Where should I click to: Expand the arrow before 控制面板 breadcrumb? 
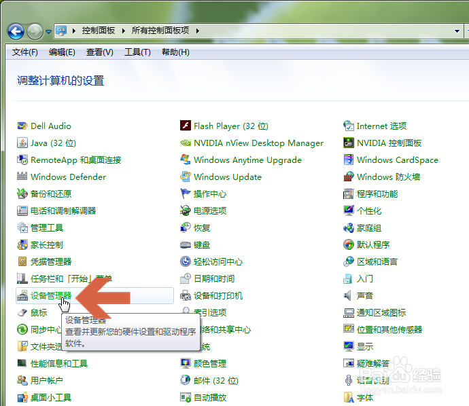74,31
